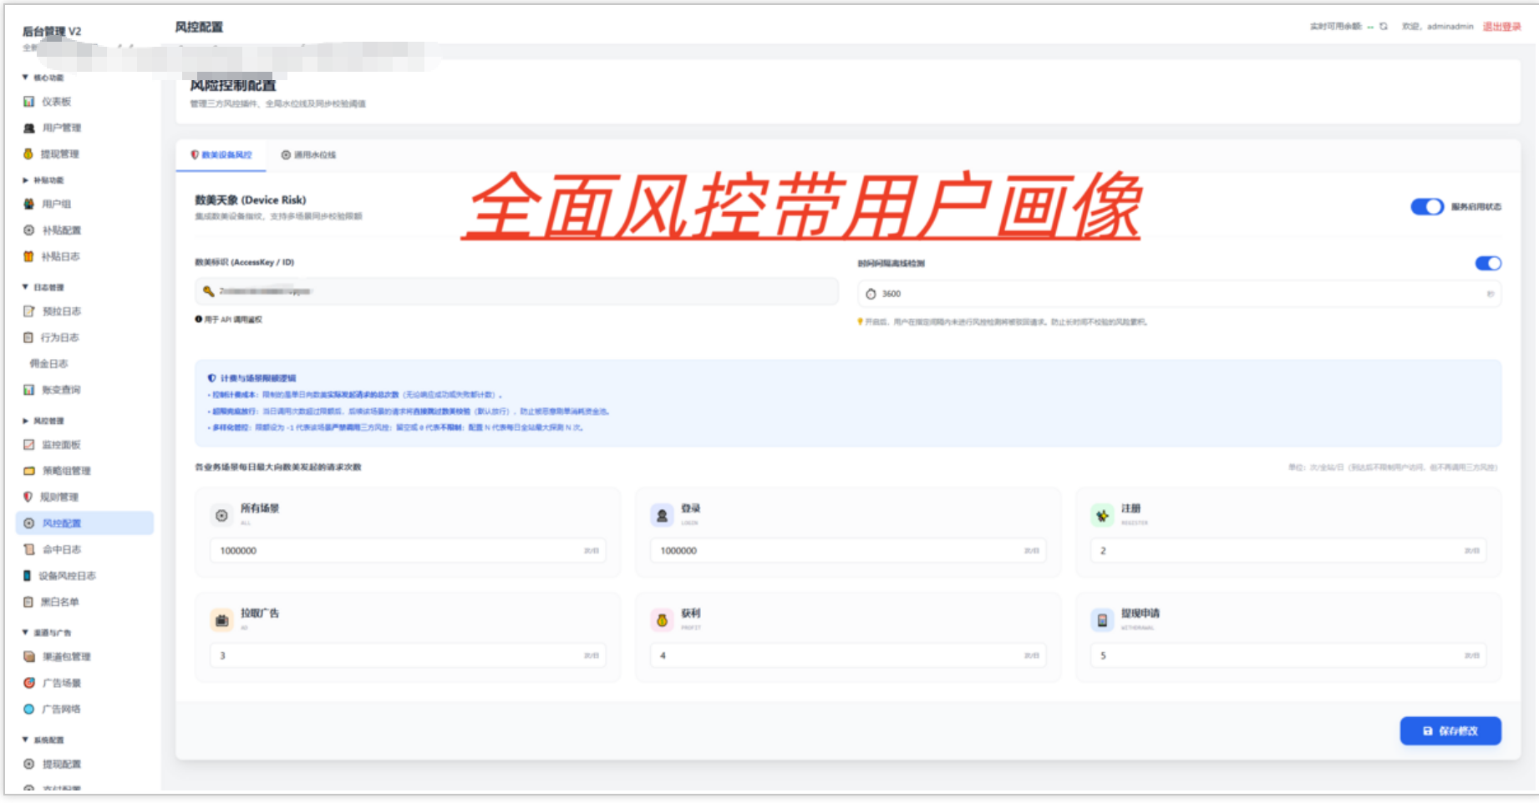Click the 退出登录 link
This screenshot has height=803, width=1539.
pyautogui.click(x=1501, y=27)
